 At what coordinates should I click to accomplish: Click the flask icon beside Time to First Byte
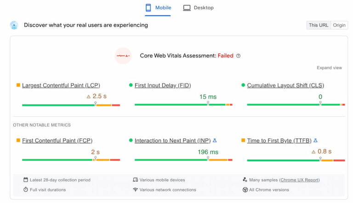point(315,141)
